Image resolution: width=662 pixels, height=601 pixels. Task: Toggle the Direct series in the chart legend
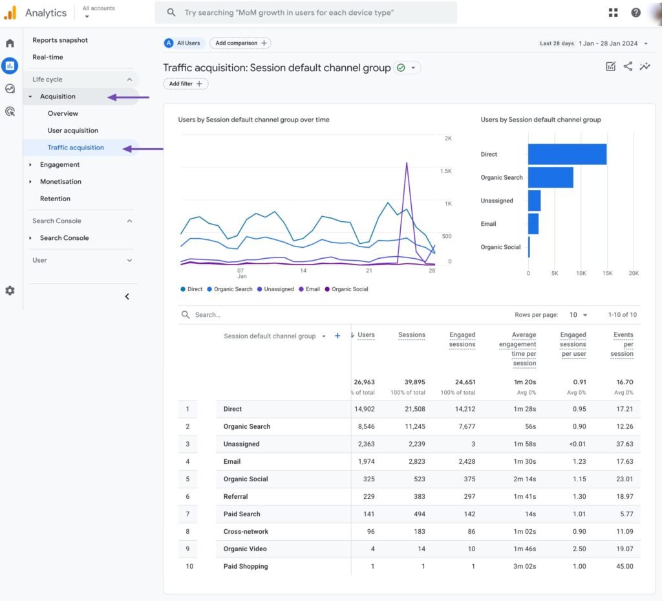pyautogui.click(x=191, y=289)
